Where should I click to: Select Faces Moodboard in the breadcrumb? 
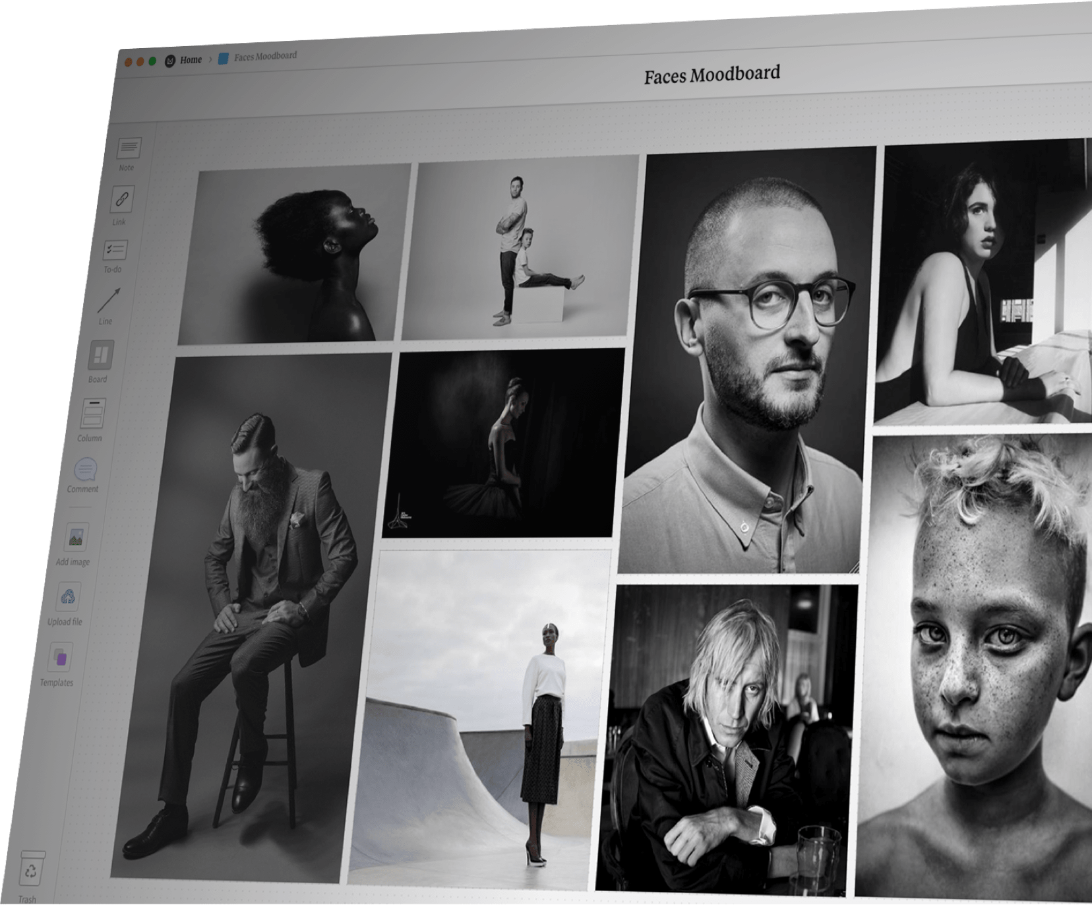266,57
